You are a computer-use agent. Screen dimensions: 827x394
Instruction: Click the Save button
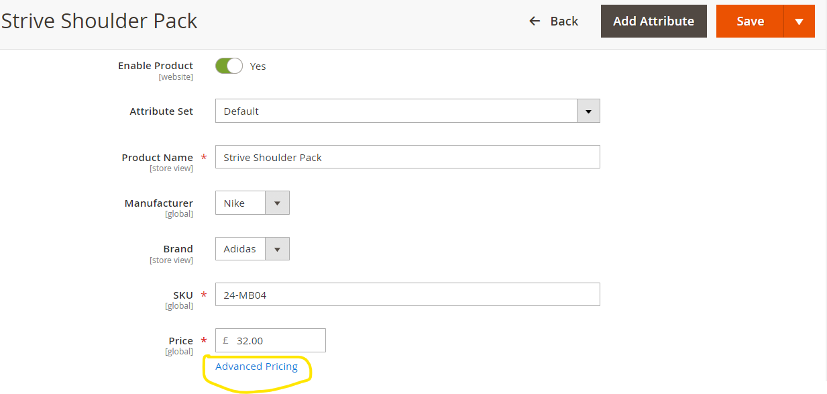750,21
